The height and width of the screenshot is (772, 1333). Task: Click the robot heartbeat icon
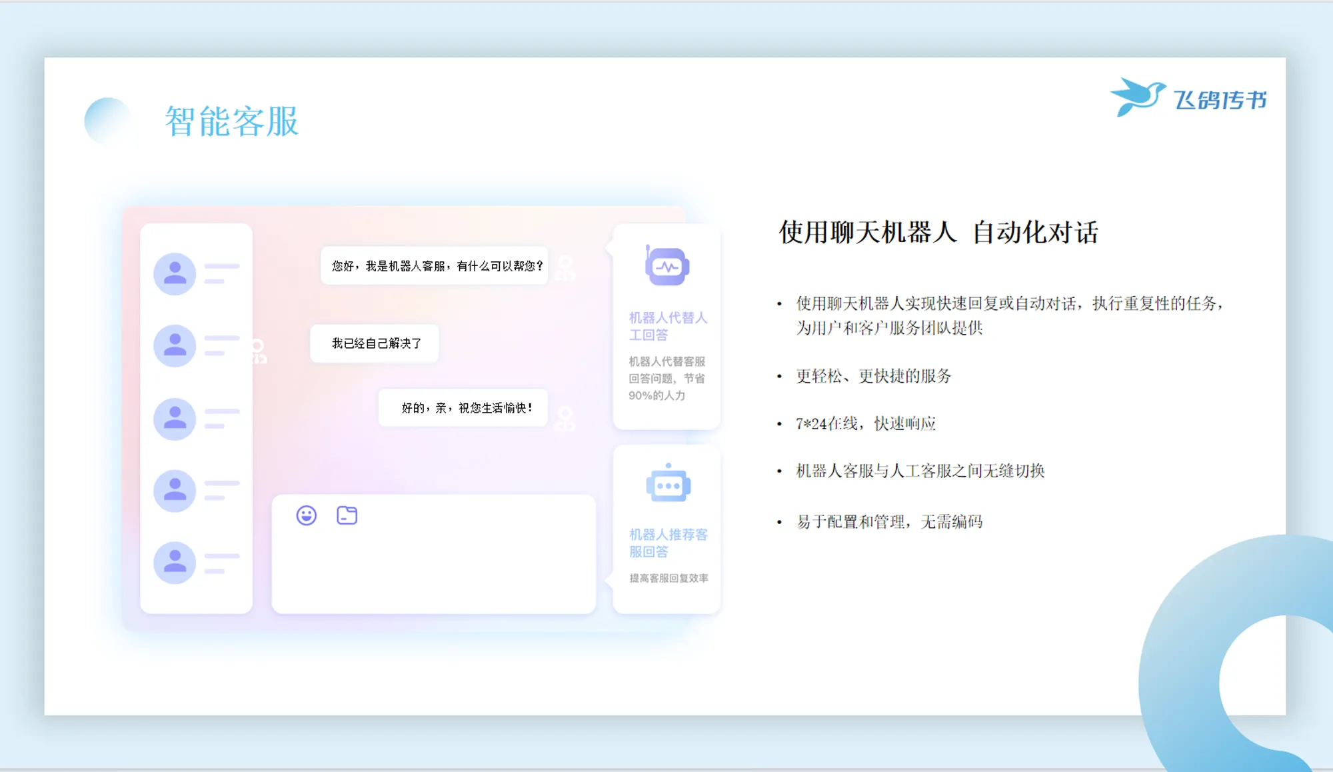pyautogui.click(x=666, y=267)
